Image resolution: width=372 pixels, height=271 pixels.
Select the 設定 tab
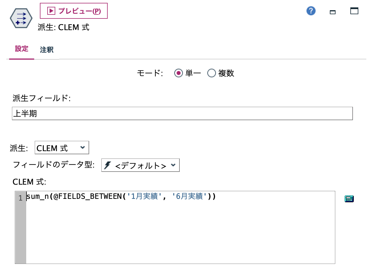22,49
